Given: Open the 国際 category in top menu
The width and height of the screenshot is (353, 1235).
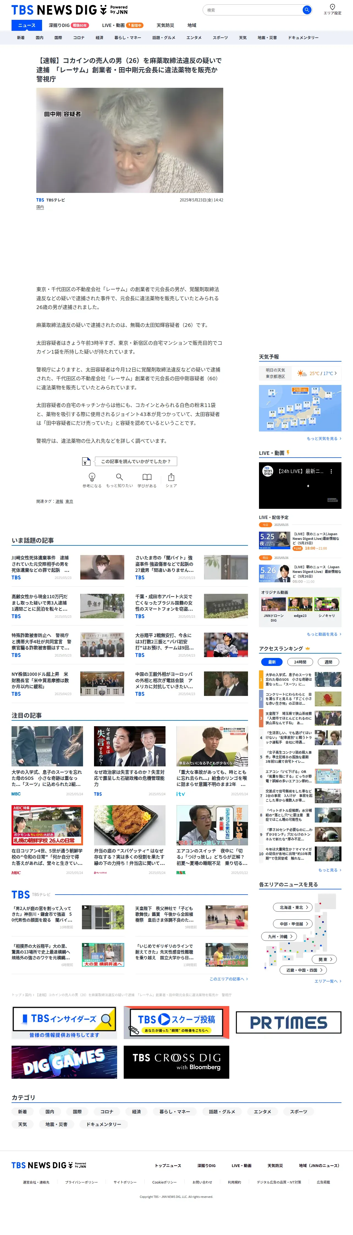Looking at the screenshot, I should (x=58, y=37).
